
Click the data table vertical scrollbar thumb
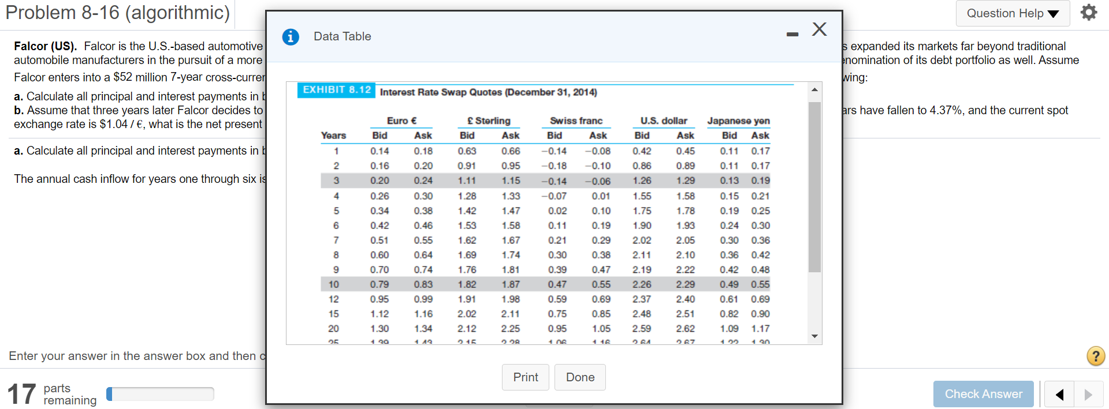tap(814, 186)
